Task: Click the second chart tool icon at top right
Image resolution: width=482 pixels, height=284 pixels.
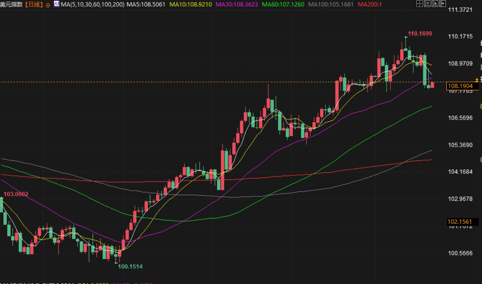Action: click(427, 4)
